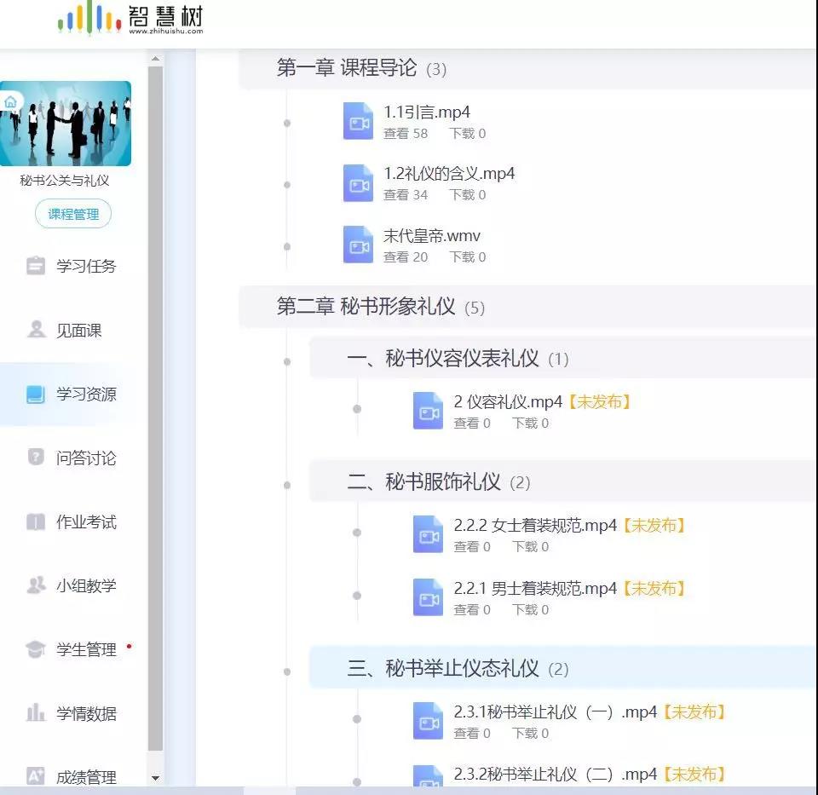
Task: Click the 课程管理 button
Action: [73, 214]
